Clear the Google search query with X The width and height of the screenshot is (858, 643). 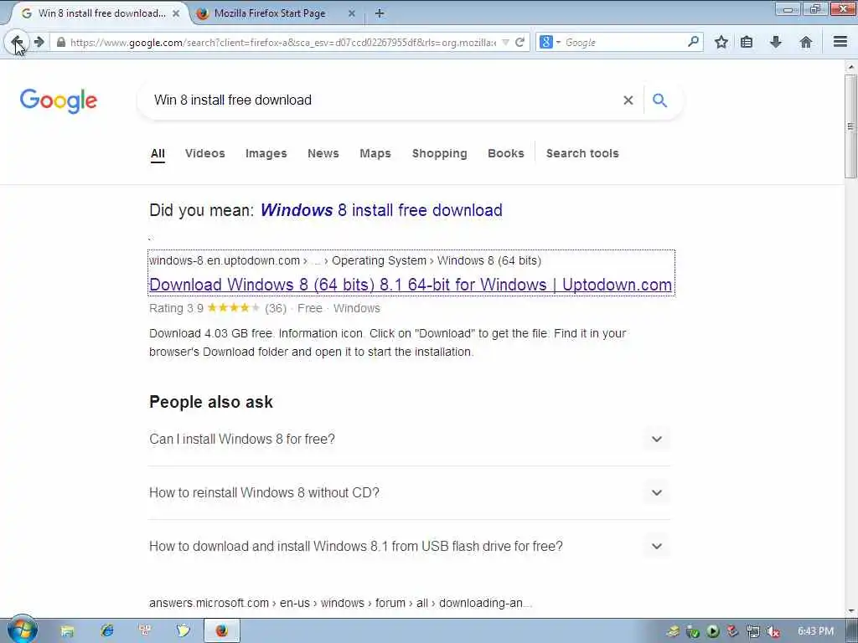pos(628,100)
